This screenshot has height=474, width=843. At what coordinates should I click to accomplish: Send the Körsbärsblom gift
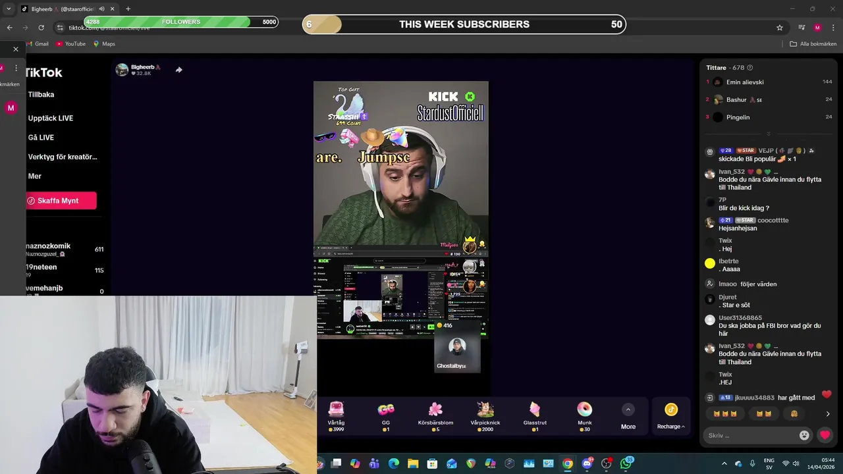435,416
